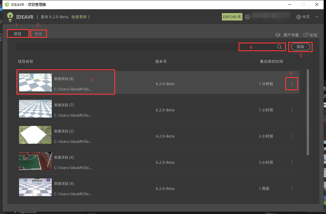Open the user account avatar icon
The height and width of the screenshot is (214, 326).
pyautogui.click(x=247, y=17)
